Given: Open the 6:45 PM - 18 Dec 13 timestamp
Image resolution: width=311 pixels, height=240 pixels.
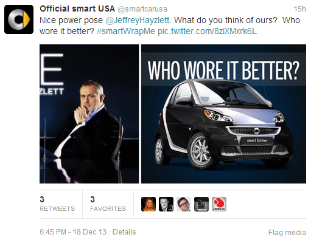Looking at the screenshot, I should point(73,232).
